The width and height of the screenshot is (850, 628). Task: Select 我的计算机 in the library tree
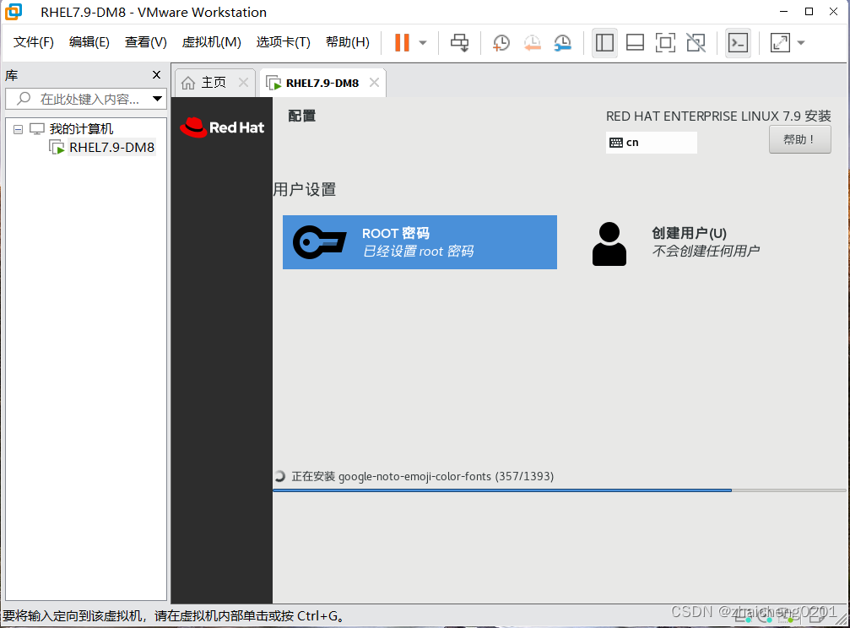click(x=81, y=129)
